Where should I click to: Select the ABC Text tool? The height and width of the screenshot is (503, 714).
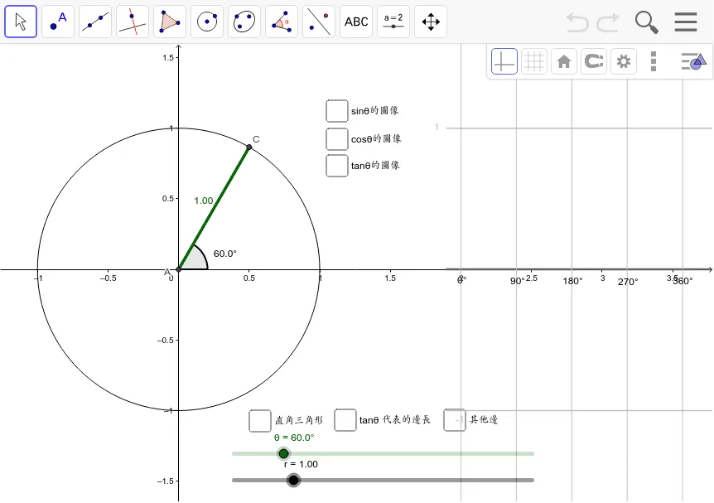(356, 22)
